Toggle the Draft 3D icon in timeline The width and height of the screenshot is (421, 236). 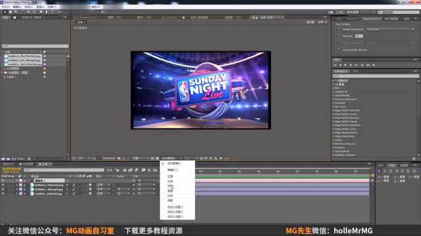117,170
